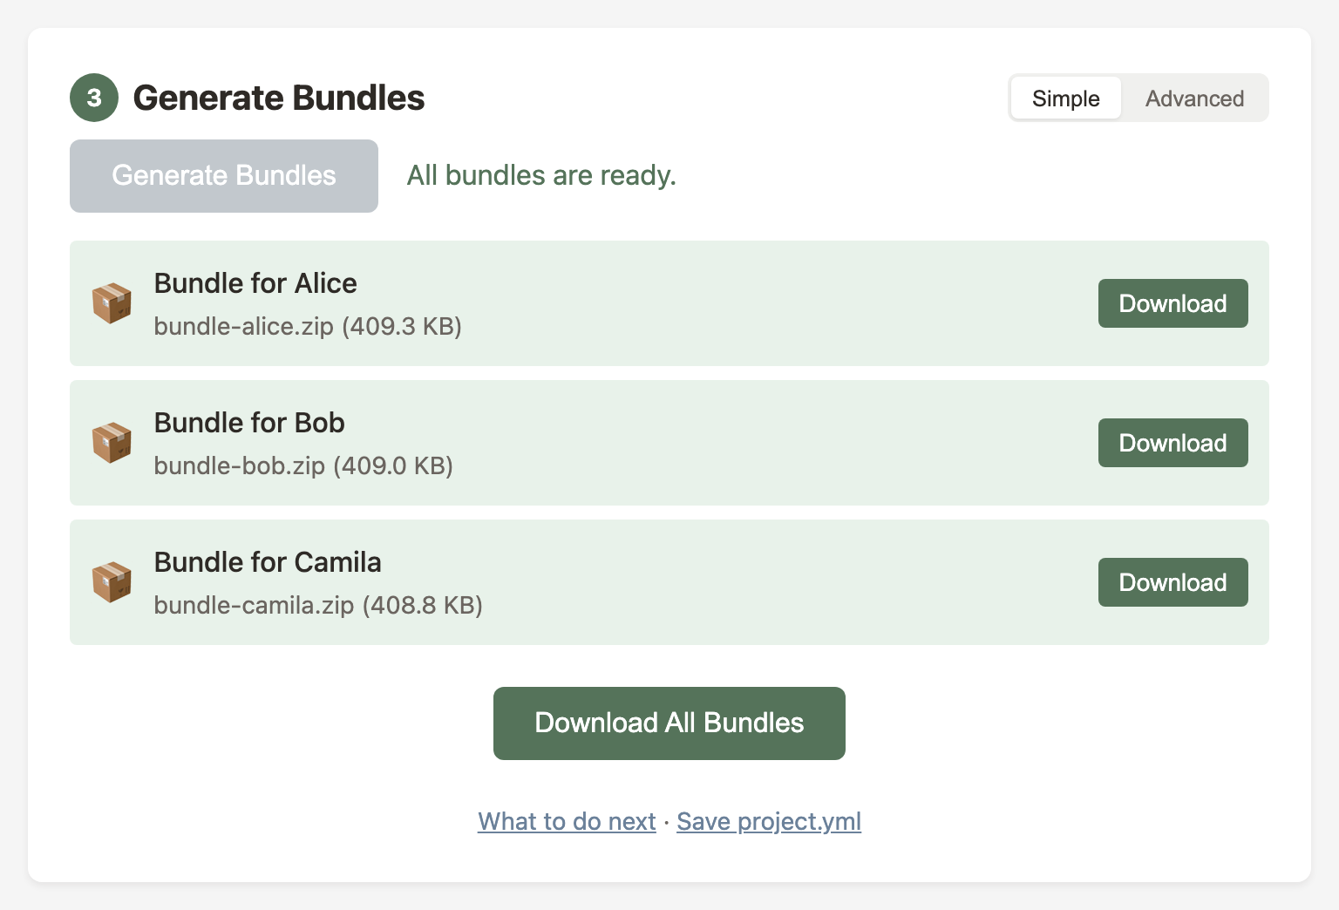The width and height of the screenshot is (1339, 910).
Task: Download bundle-alice.zip
Action: tap(1172, 303)
